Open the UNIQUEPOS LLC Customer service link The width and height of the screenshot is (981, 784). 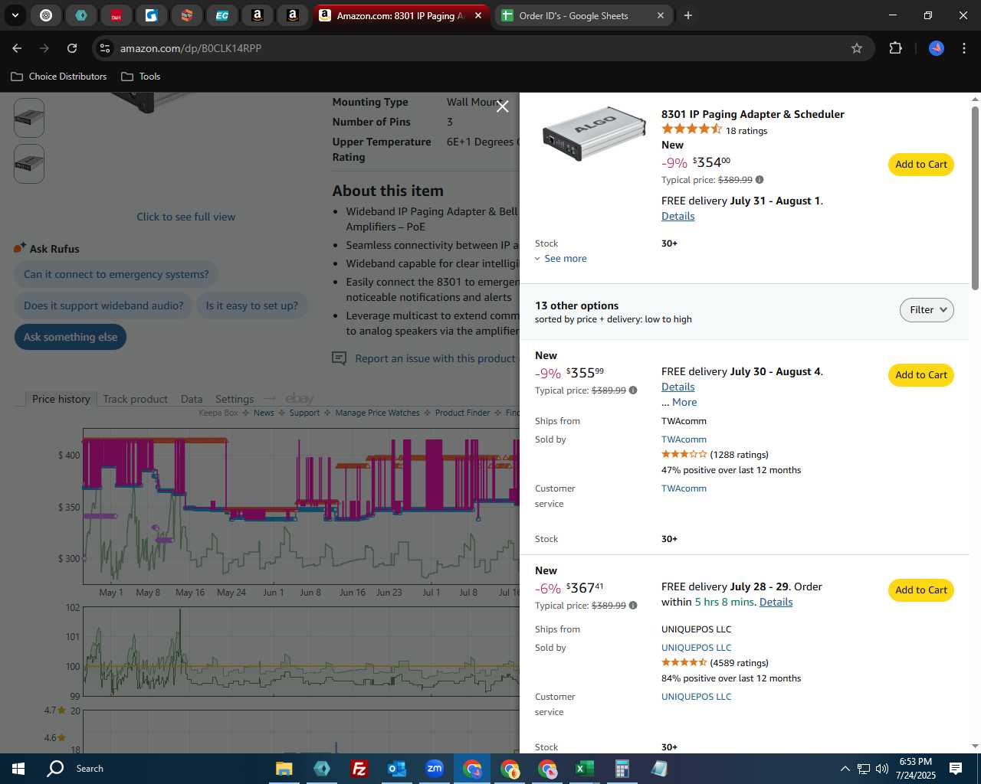[x=696, y=697]
